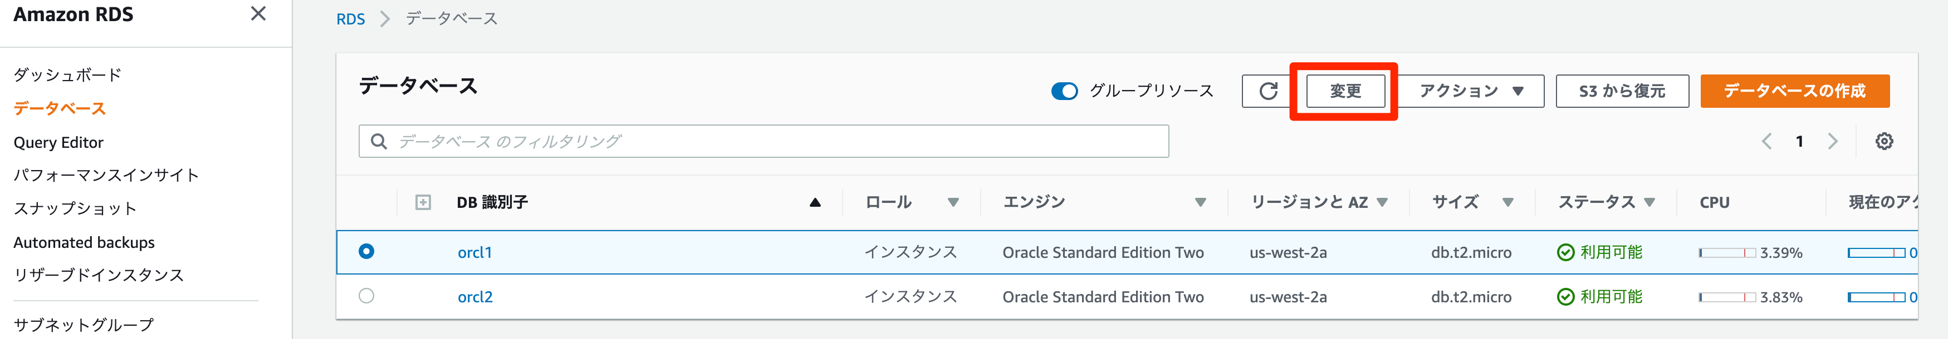The width and height of the screenshot is (1948, 339).
Task: Open スナップショット in the sidebar
Action: pyautogui.click(x=75, y=208)
